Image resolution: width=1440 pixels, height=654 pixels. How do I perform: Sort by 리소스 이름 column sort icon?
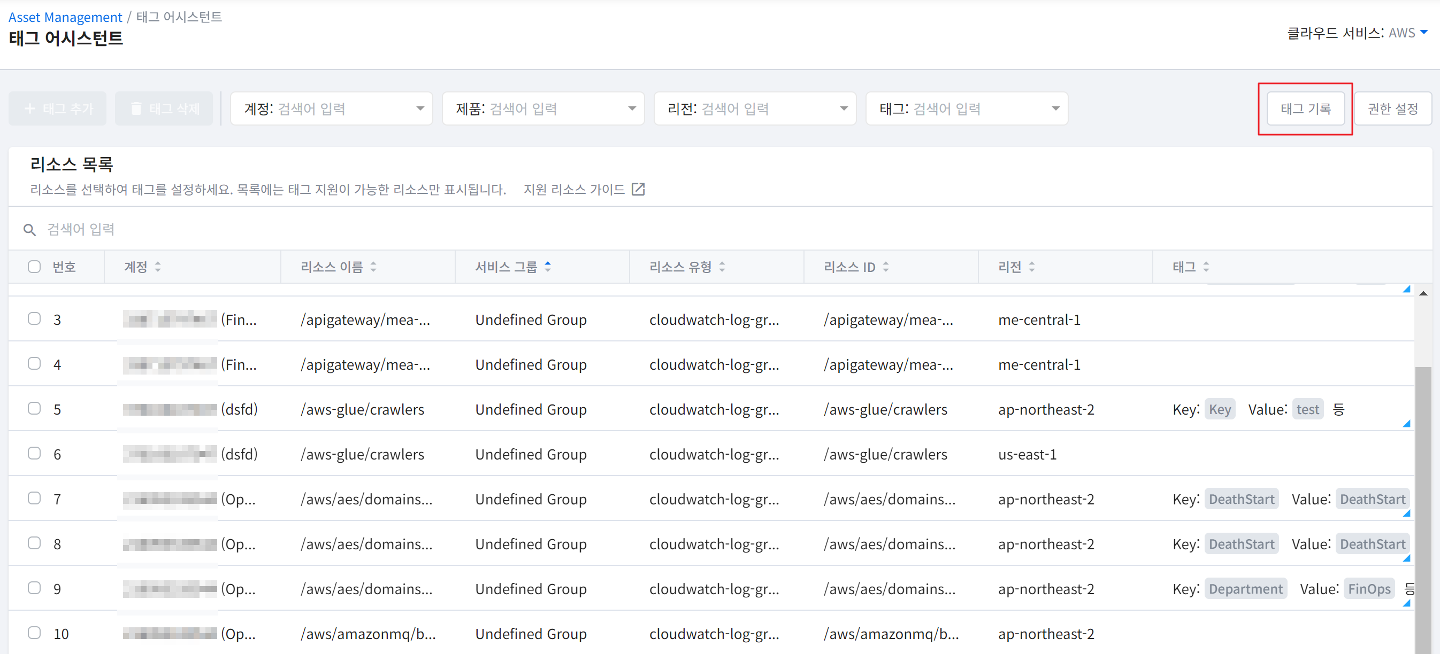pos(373,267)
